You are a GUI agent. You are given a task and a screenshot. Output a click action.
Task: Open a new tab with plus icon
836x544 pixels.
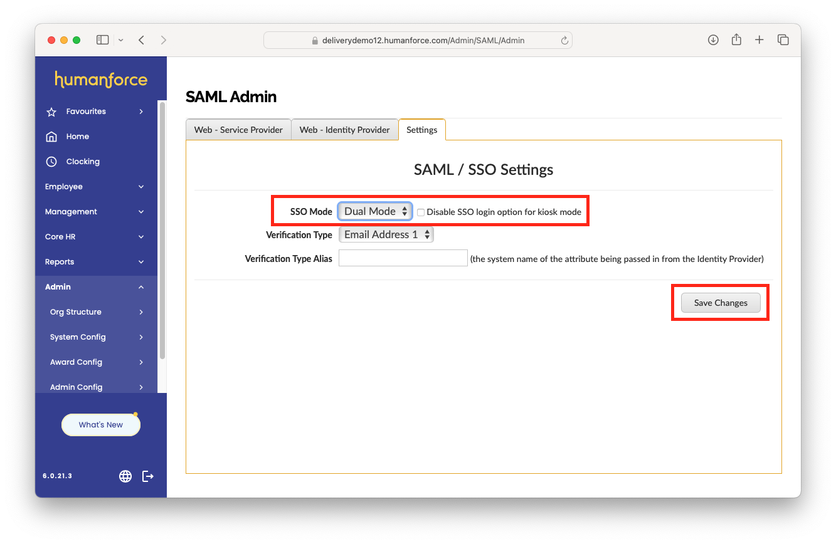coord(759,40)
